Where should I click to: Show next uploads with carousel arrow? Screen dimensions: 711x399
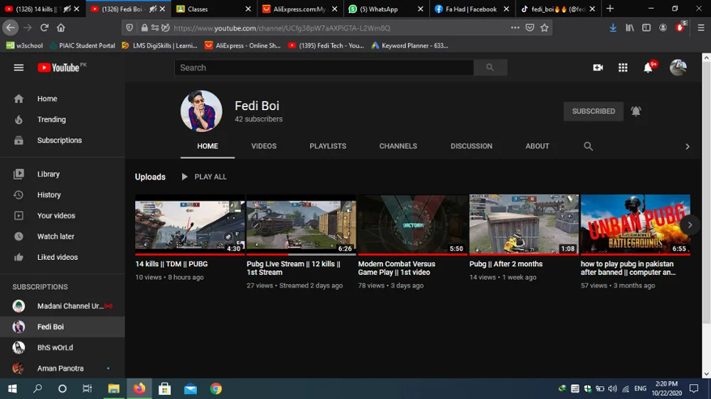pyautogui.click(x=690, y=225)
